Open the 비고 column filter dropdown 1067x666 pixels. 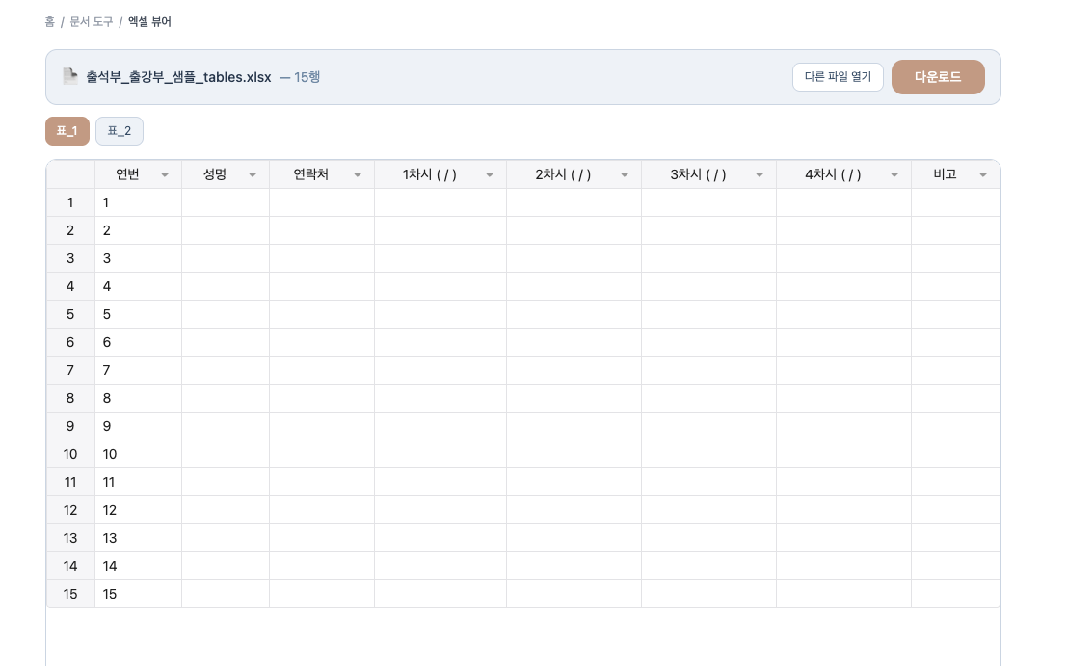pos(983,175)
